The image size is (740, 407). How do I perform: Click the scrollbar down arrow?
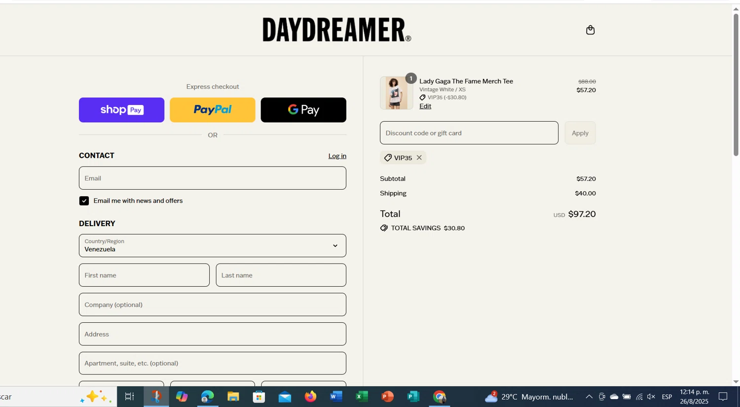736,382
